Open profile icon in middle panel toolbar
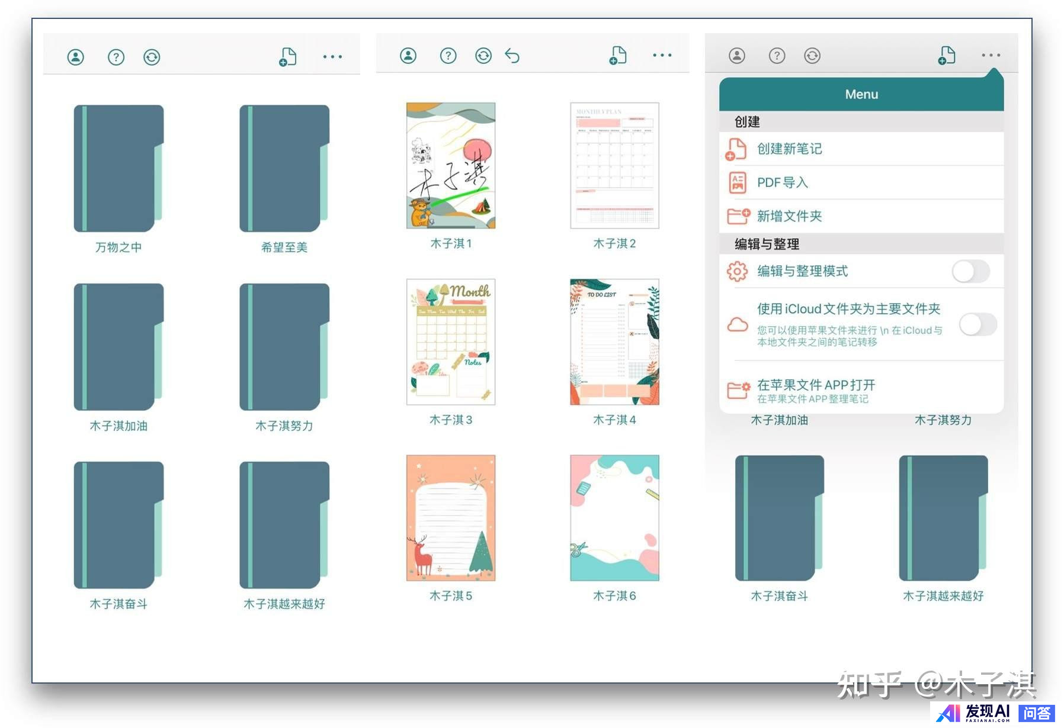The image size is (1064, 728). tap(408, 56)
